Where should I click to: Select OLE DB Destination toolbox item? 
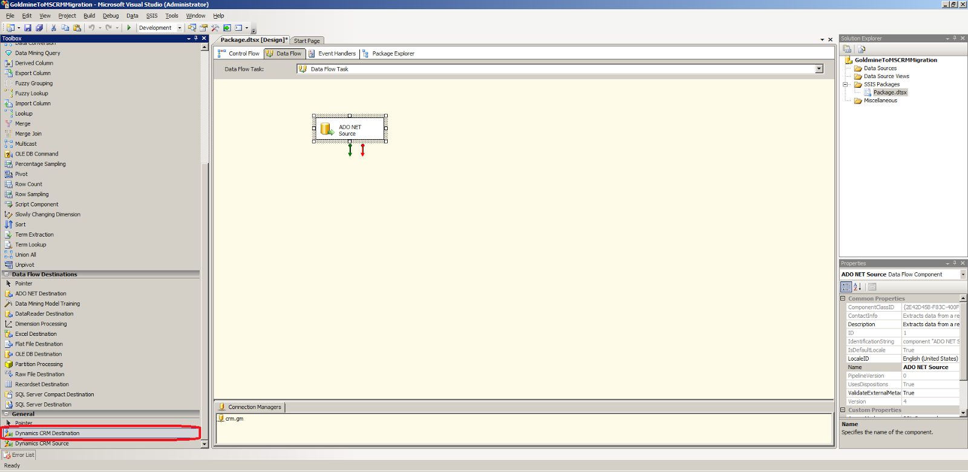point(38,354)
